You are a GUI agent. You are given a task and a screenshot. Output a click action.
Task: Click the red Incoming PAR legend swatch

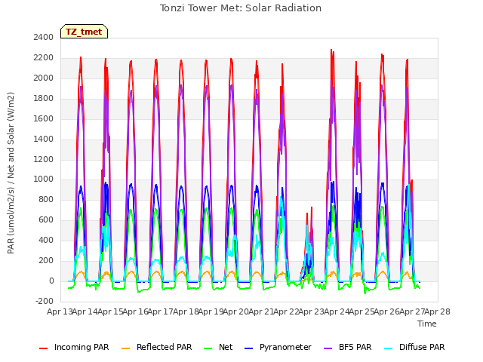click(x=44, y=348)
